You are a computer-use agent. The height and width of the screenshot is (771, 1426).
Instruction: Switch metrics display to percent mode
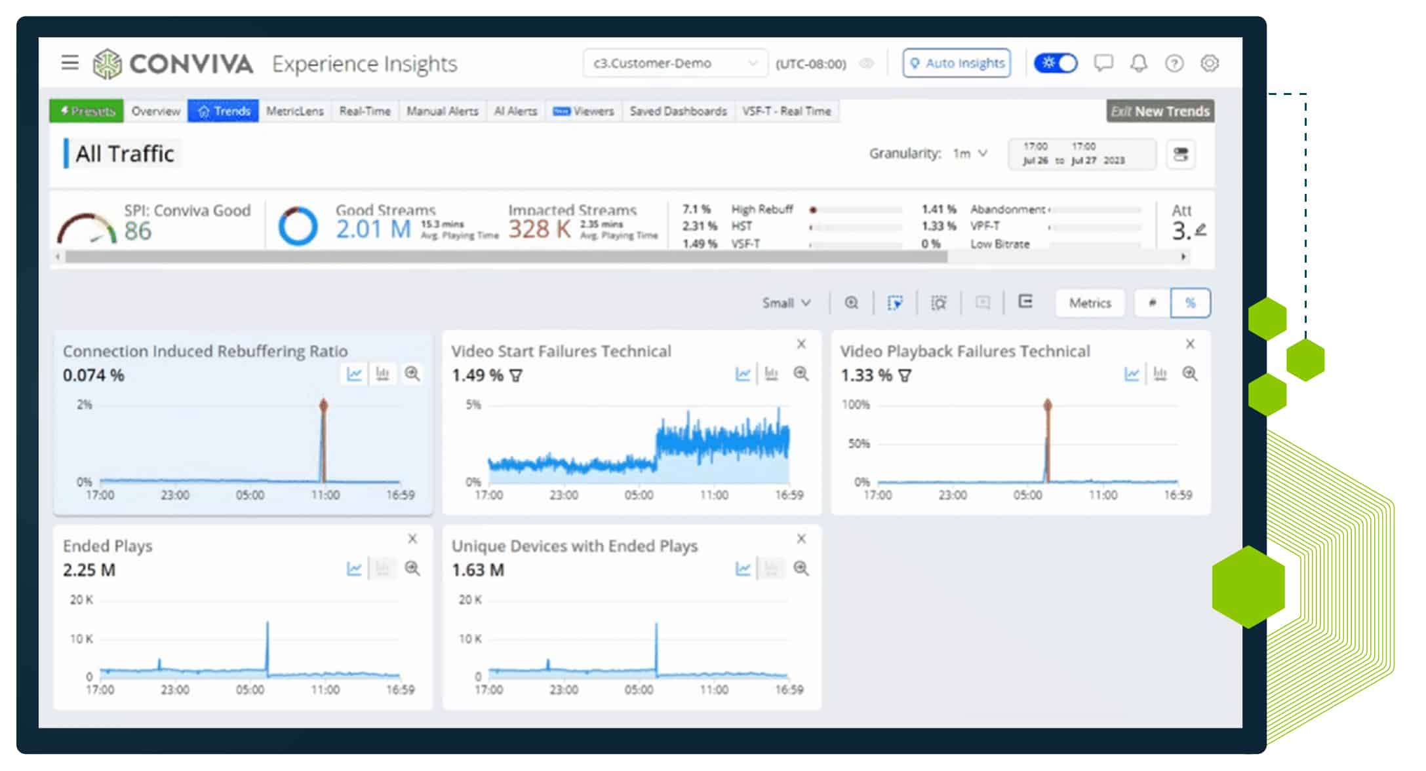point(1190,303)
